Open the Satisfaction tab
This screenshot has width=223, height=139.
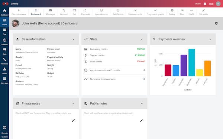pyautogui.click(x=118, y=12)
